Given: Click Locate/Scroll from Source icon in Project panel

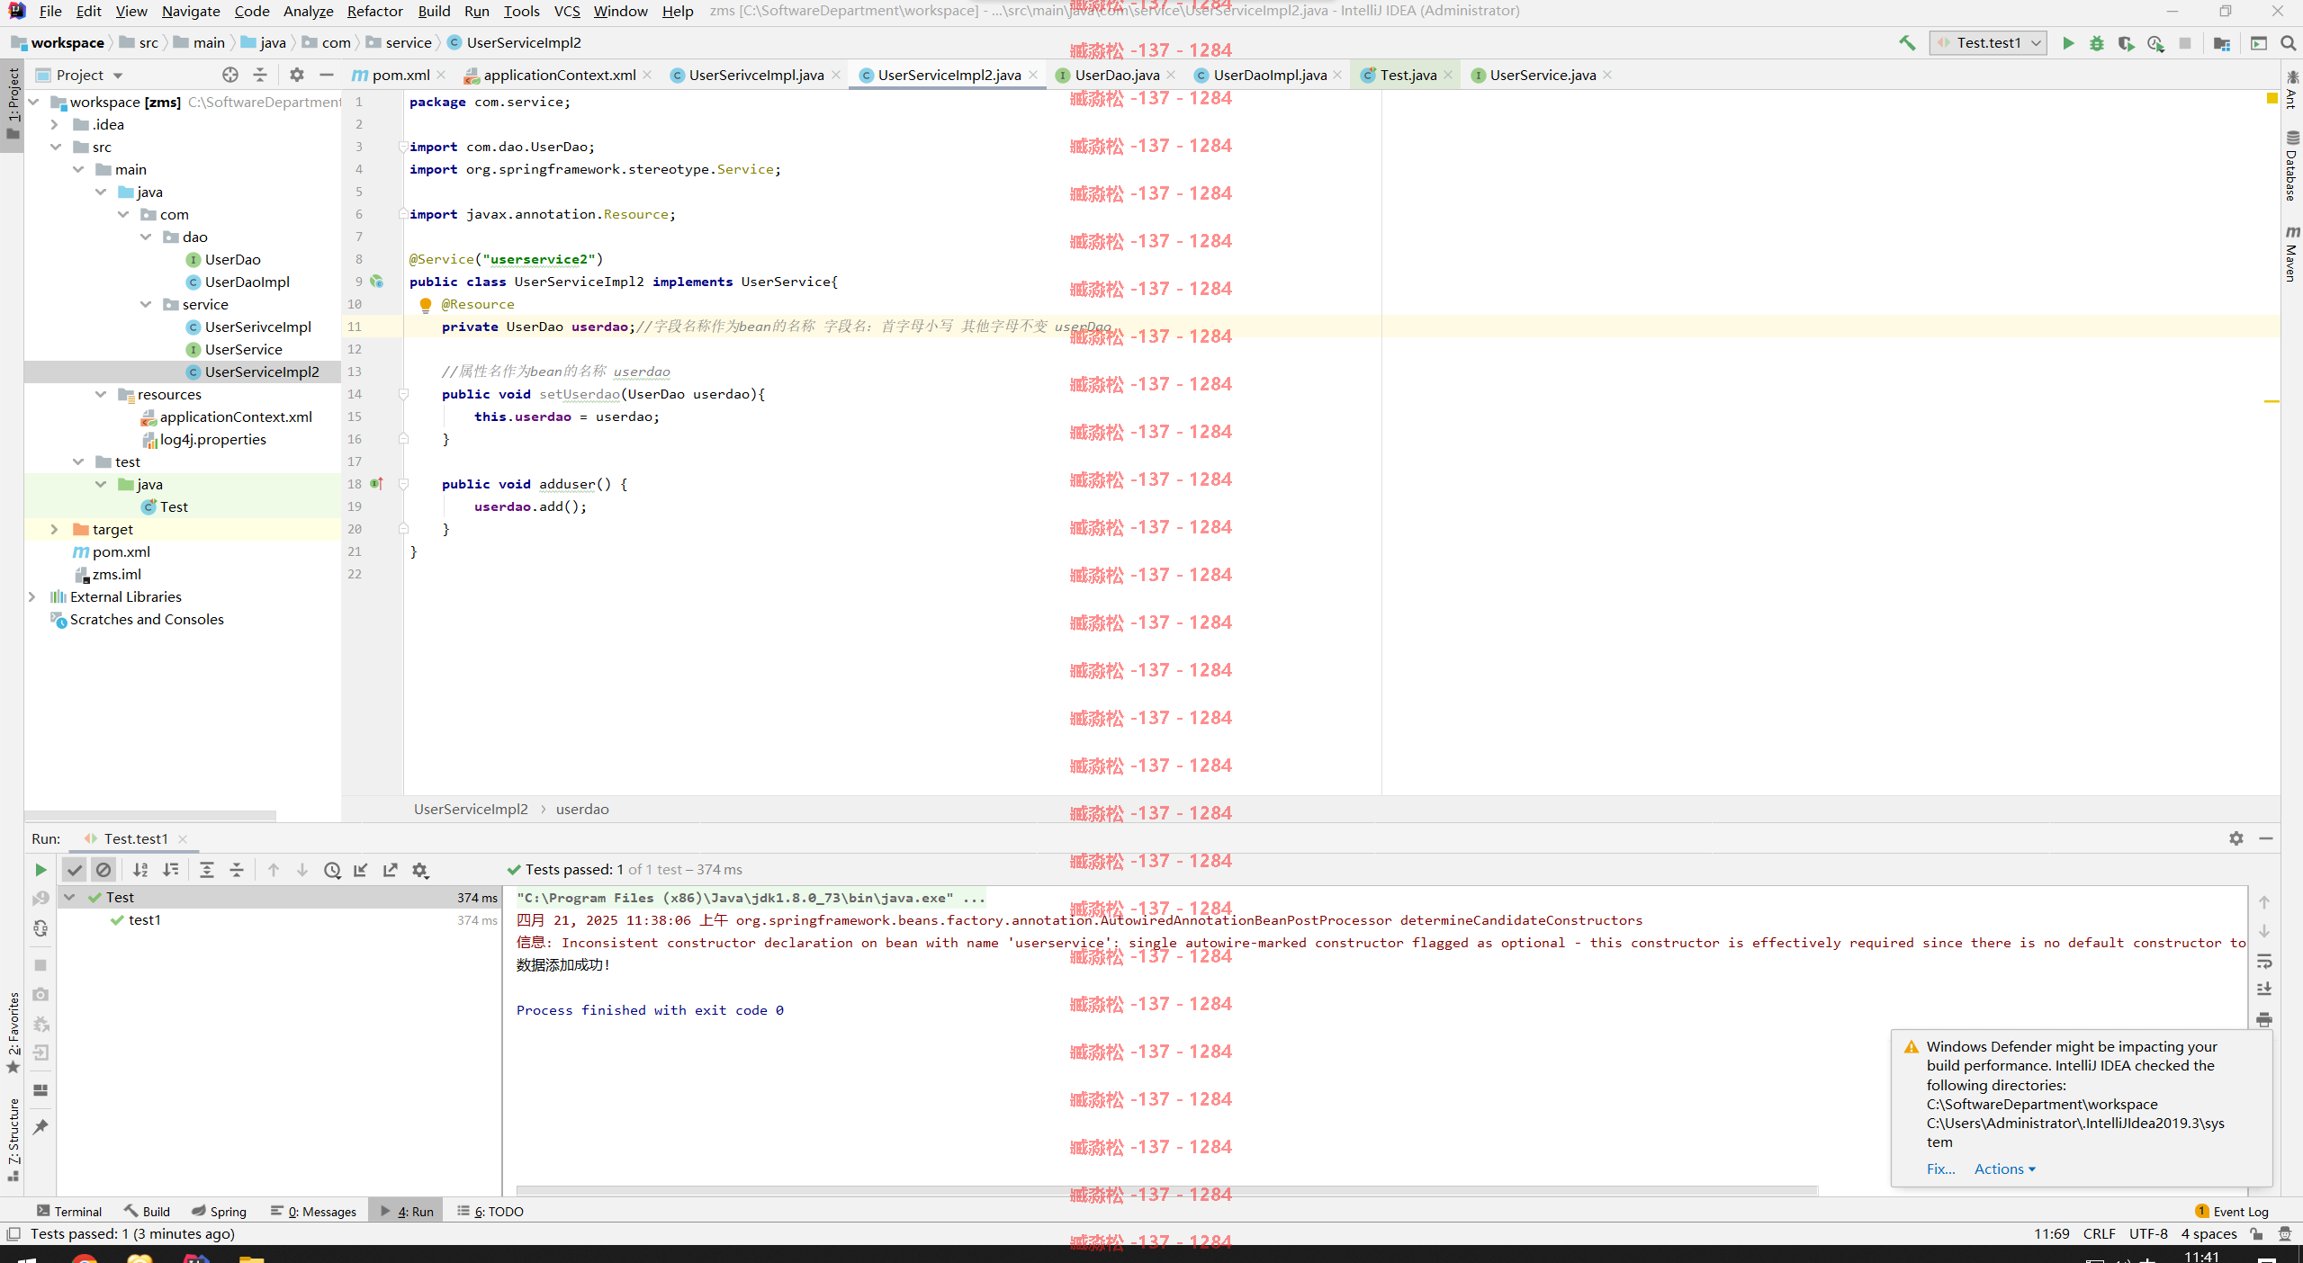Looking at the screenshot, I should [230, 75].
